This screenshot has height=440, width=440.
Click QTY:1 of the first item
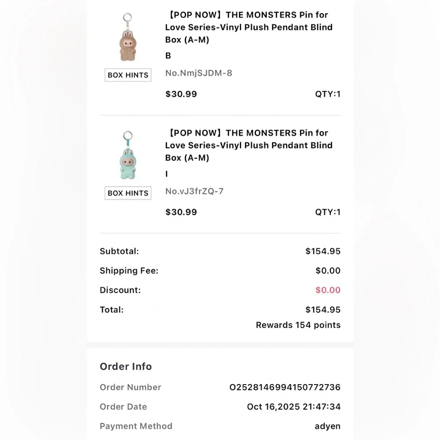(327, 94)
